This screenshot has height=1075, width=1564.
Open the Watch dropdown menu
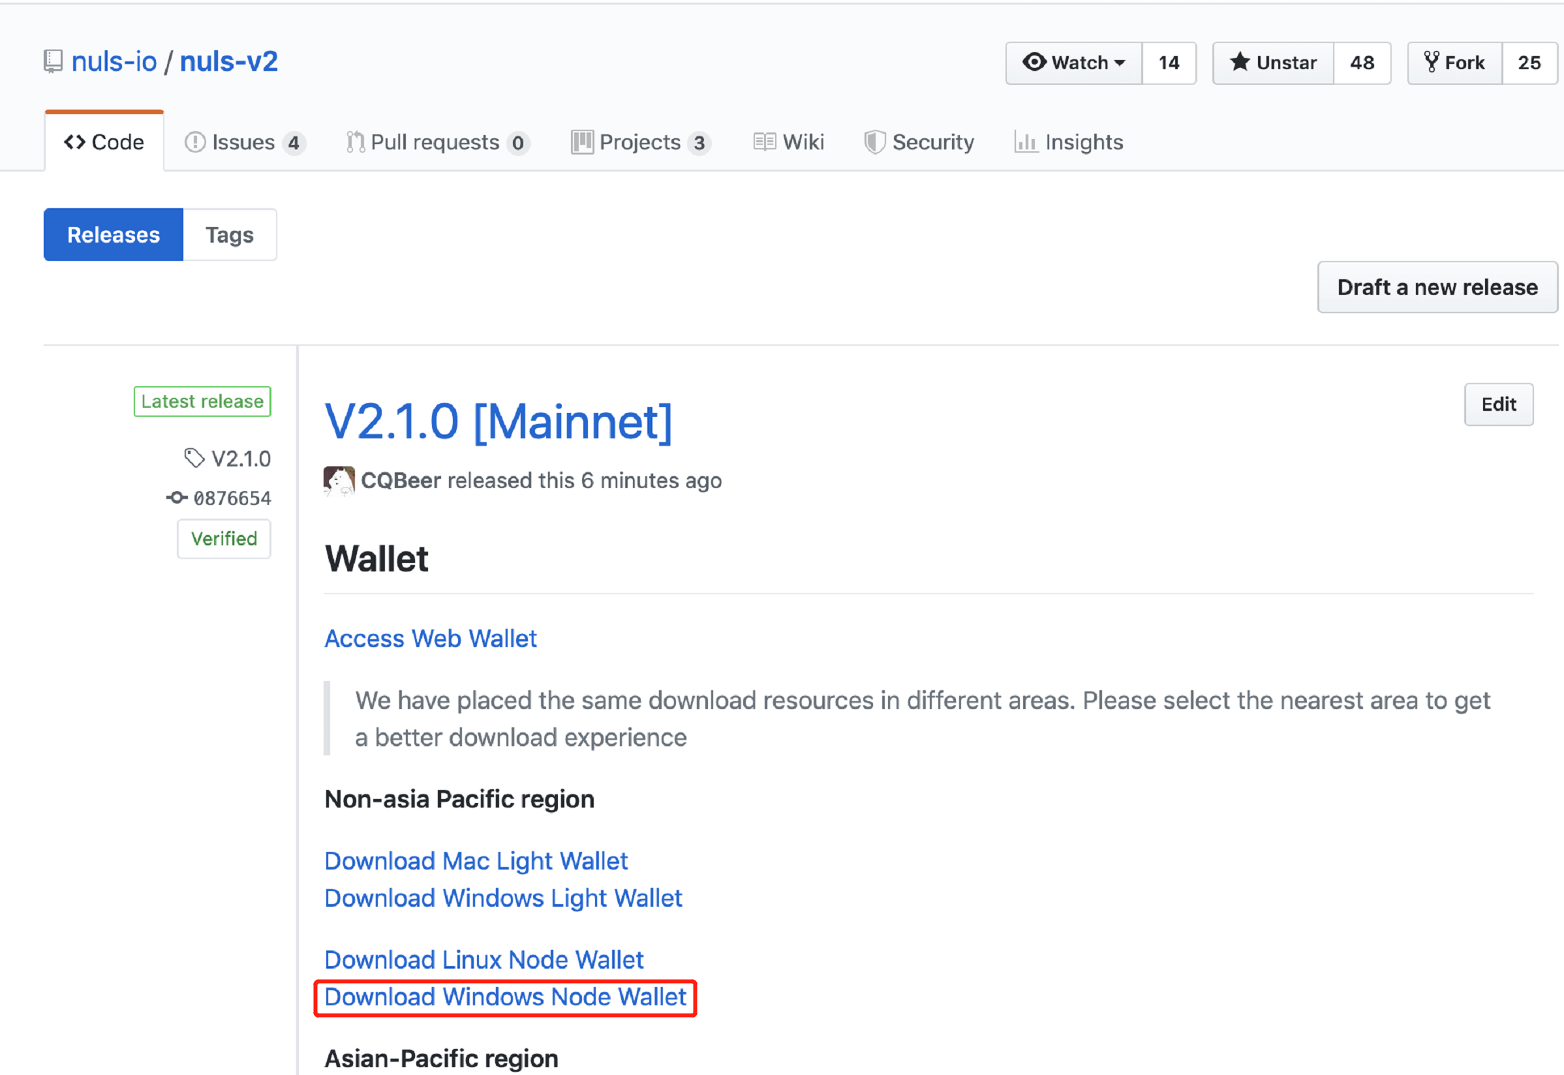pyautogui.click(x=1120, y=63)
